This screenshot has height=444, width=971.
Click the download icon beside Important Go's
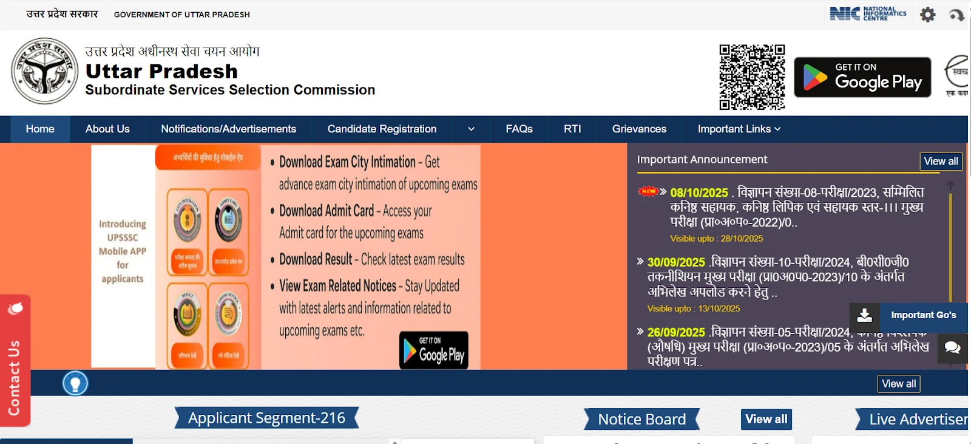click(x=864, y=315)
